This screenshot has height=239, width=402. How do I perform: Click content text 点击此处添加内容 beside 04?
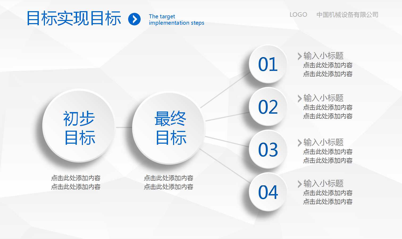pyautogui.click(x=328, y=197)
